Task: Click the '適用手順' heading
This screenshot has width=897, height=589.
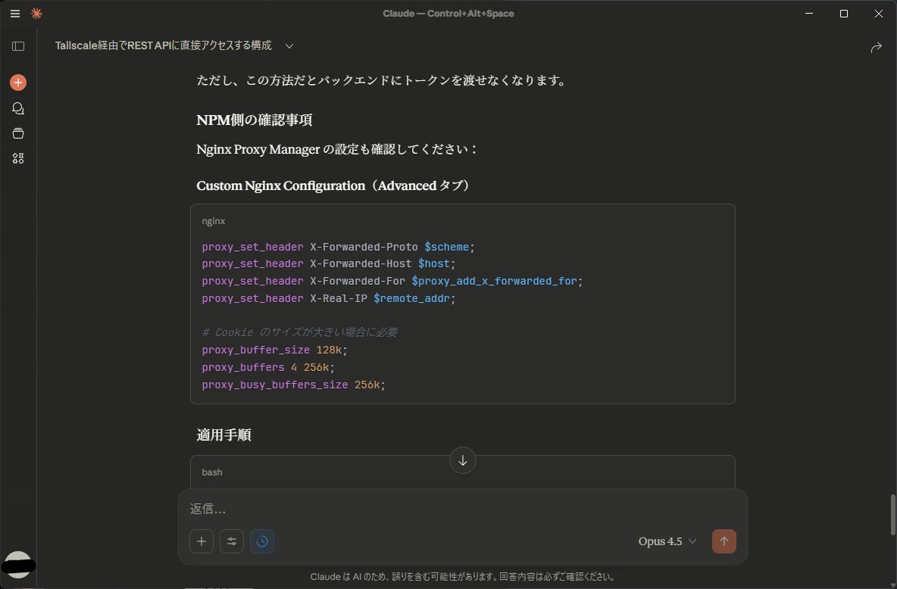Action: click(x=223, y=435)
